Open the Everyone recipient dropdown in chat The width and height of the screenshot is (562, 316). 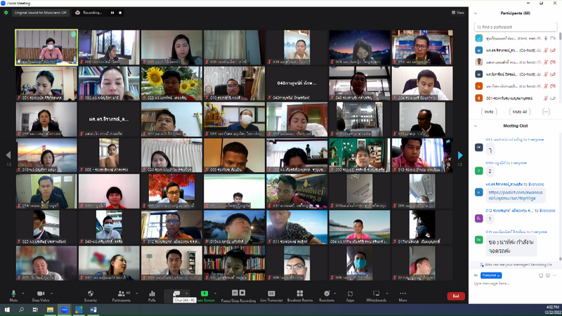coord(491,275)
